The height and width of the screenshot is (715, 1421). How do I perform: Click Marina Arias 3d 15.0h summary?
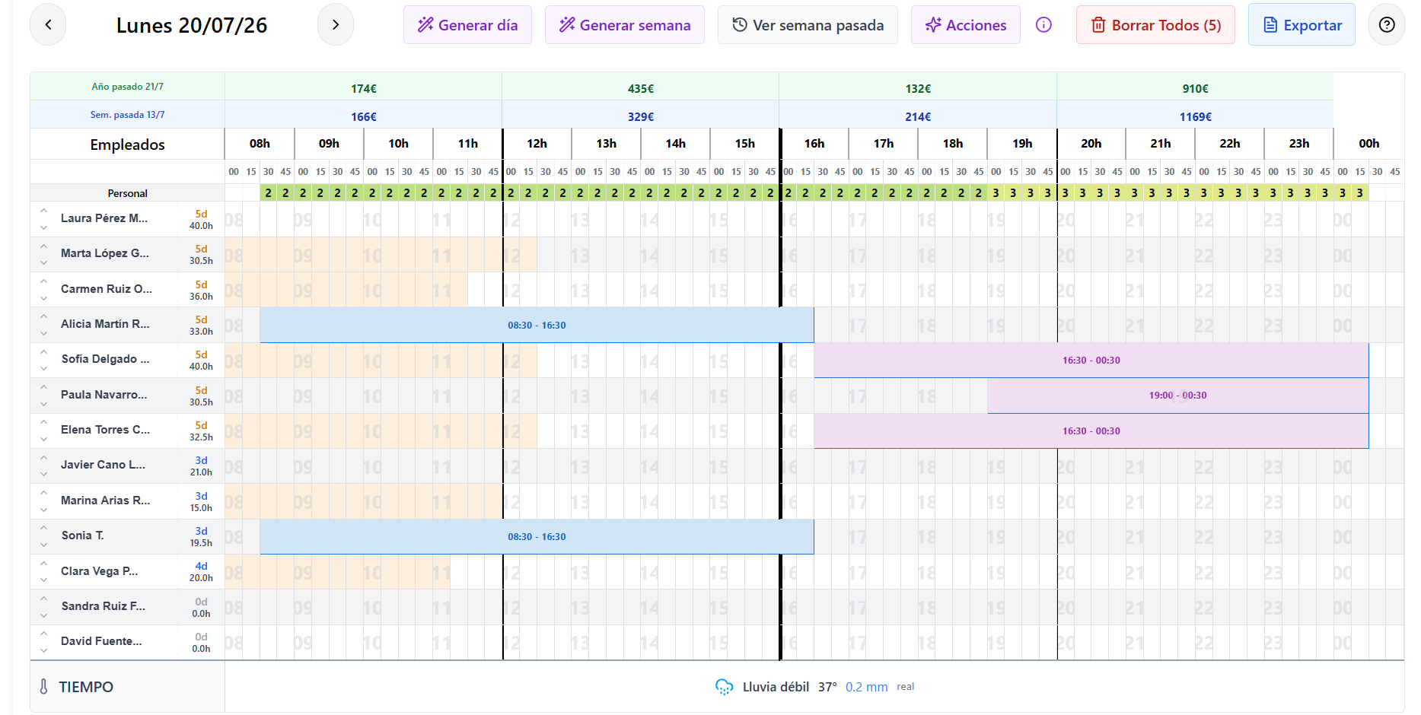tap(201, 501)
